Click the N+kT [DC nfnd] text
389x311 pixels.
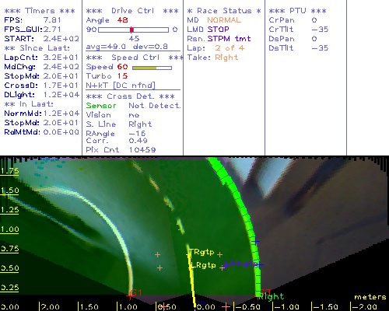(x=121, y=86)
